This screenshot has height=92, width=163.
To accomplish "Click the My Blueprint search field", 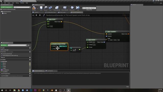I will (x=17, y=45).
